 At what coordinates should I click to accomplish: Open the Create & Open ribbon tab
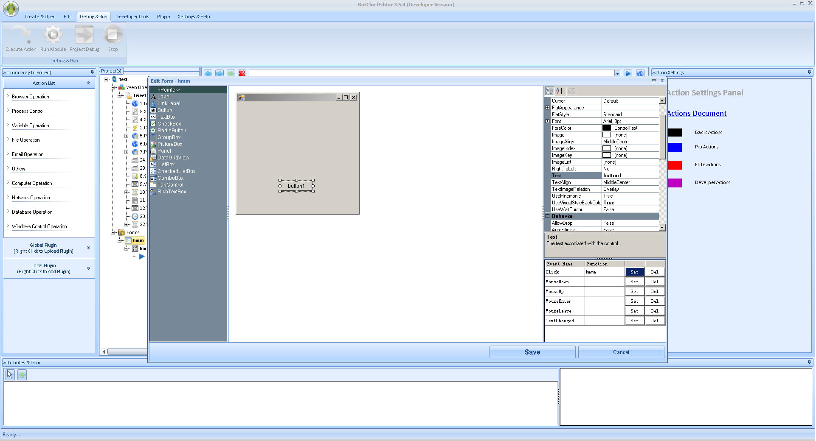[x=40, y=17]
